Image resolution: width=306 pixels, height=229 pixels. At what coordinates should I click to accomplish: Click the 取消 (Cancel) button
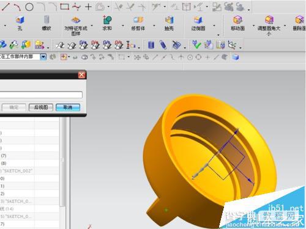(x=68, y=107)
